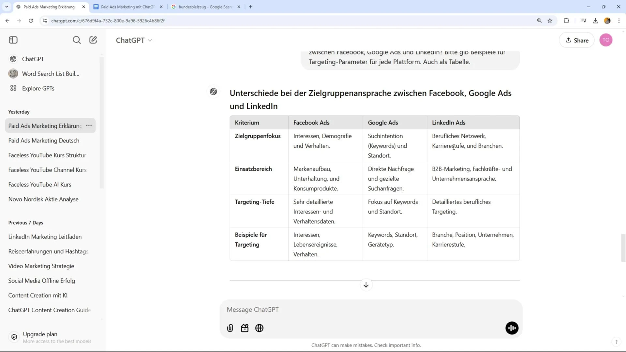This screenshot has height=352, width=626.
Task: Click into the Message ChatGPT input field
Action: [371, 310]
